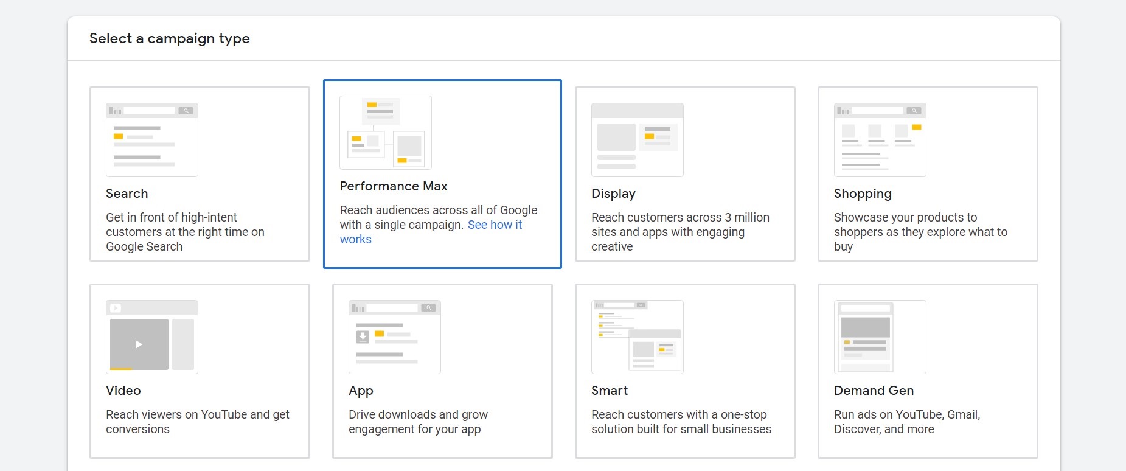This screenshot has height=471, width=1126.
Task: Select the Shopping title text
Action: coord(863,194)
